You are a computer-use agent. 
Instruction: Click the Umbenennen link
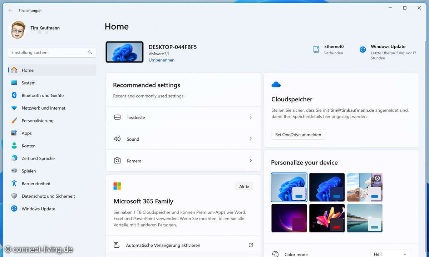tap(162, 60)
